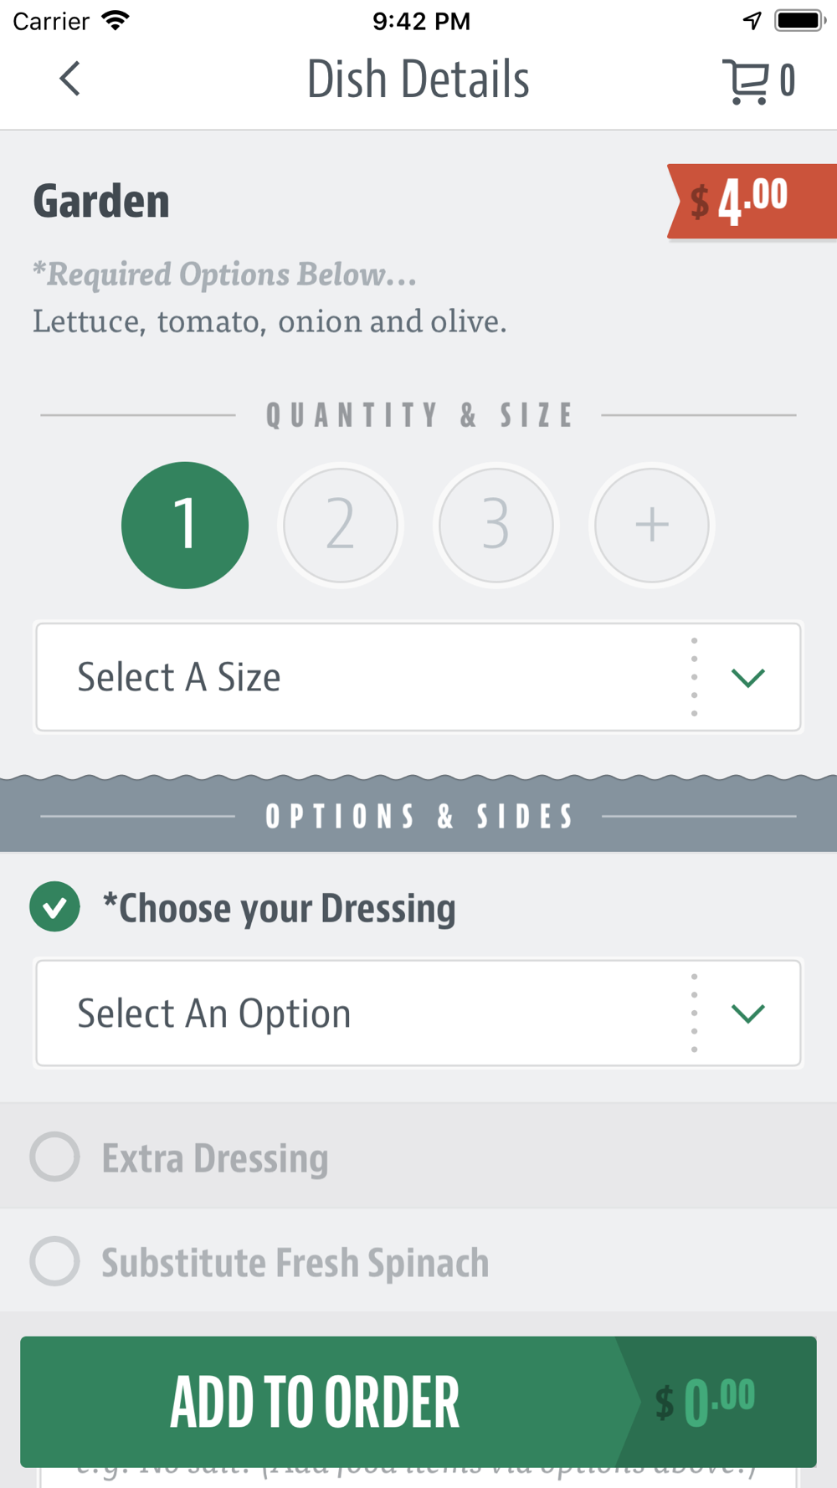Set quantity to 2

341,526
